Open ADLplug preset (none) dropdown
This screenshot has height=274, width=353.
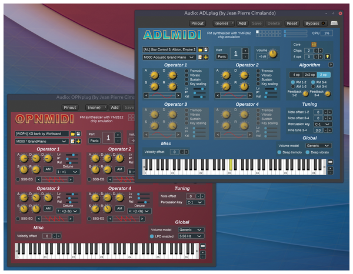(224, 23)
